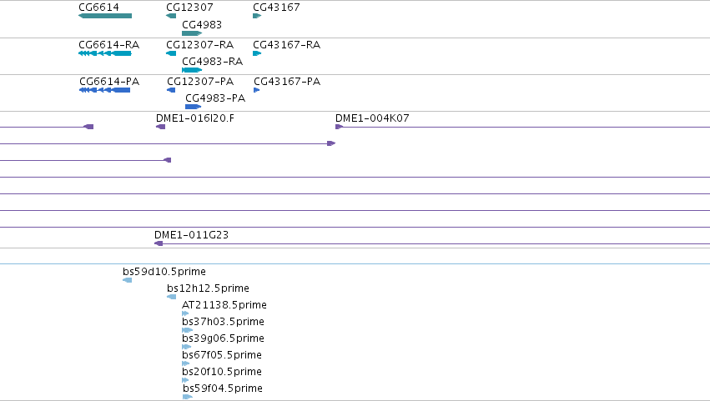Image resolution: width=710 pixels, height=401 pixels.
Task: Click the bs37h03.5prime label
Action: pos(223,322)
